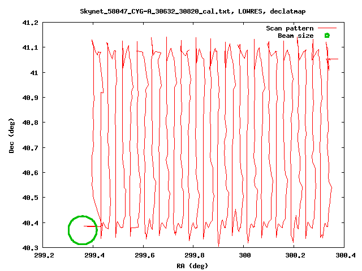Click the green Beam size legend marker

(x=327, y=36)
